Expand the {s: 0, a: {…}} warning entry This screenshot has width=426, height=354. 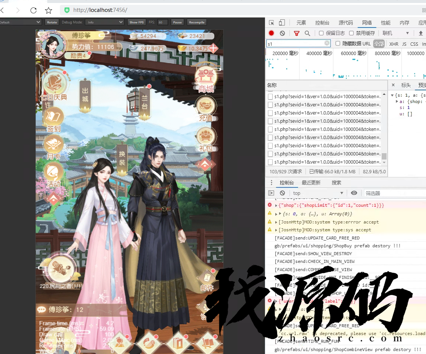(276, 214)
